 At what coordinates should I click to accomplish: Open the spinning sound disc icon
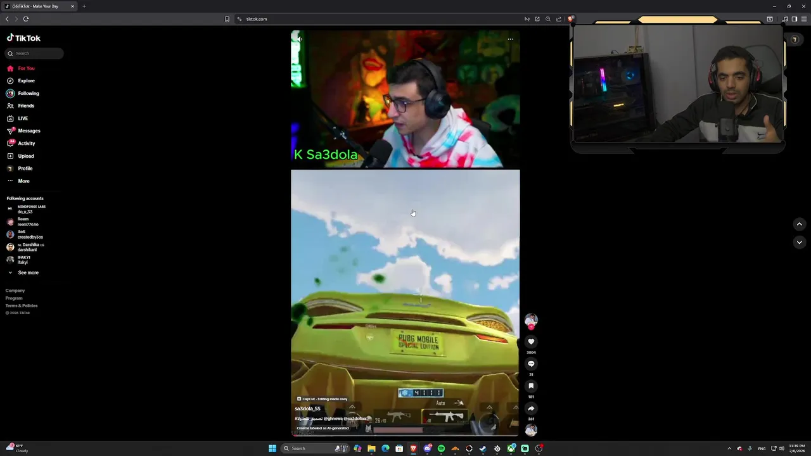[x=531, y=431]
